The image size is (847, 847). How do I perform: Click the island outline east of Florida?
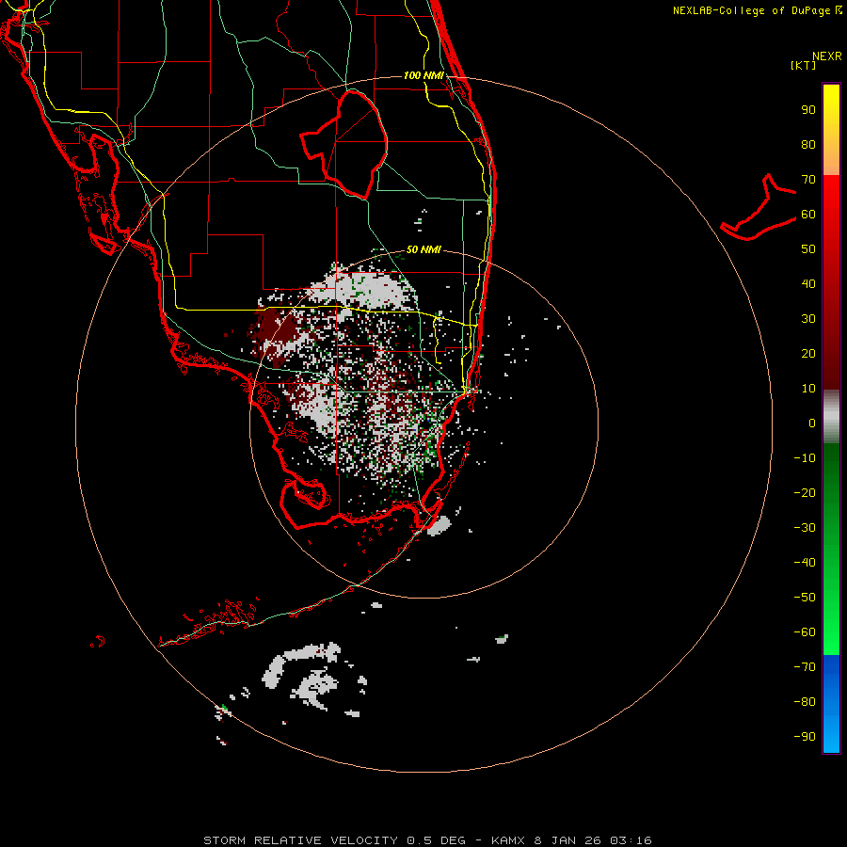point(759,208)
